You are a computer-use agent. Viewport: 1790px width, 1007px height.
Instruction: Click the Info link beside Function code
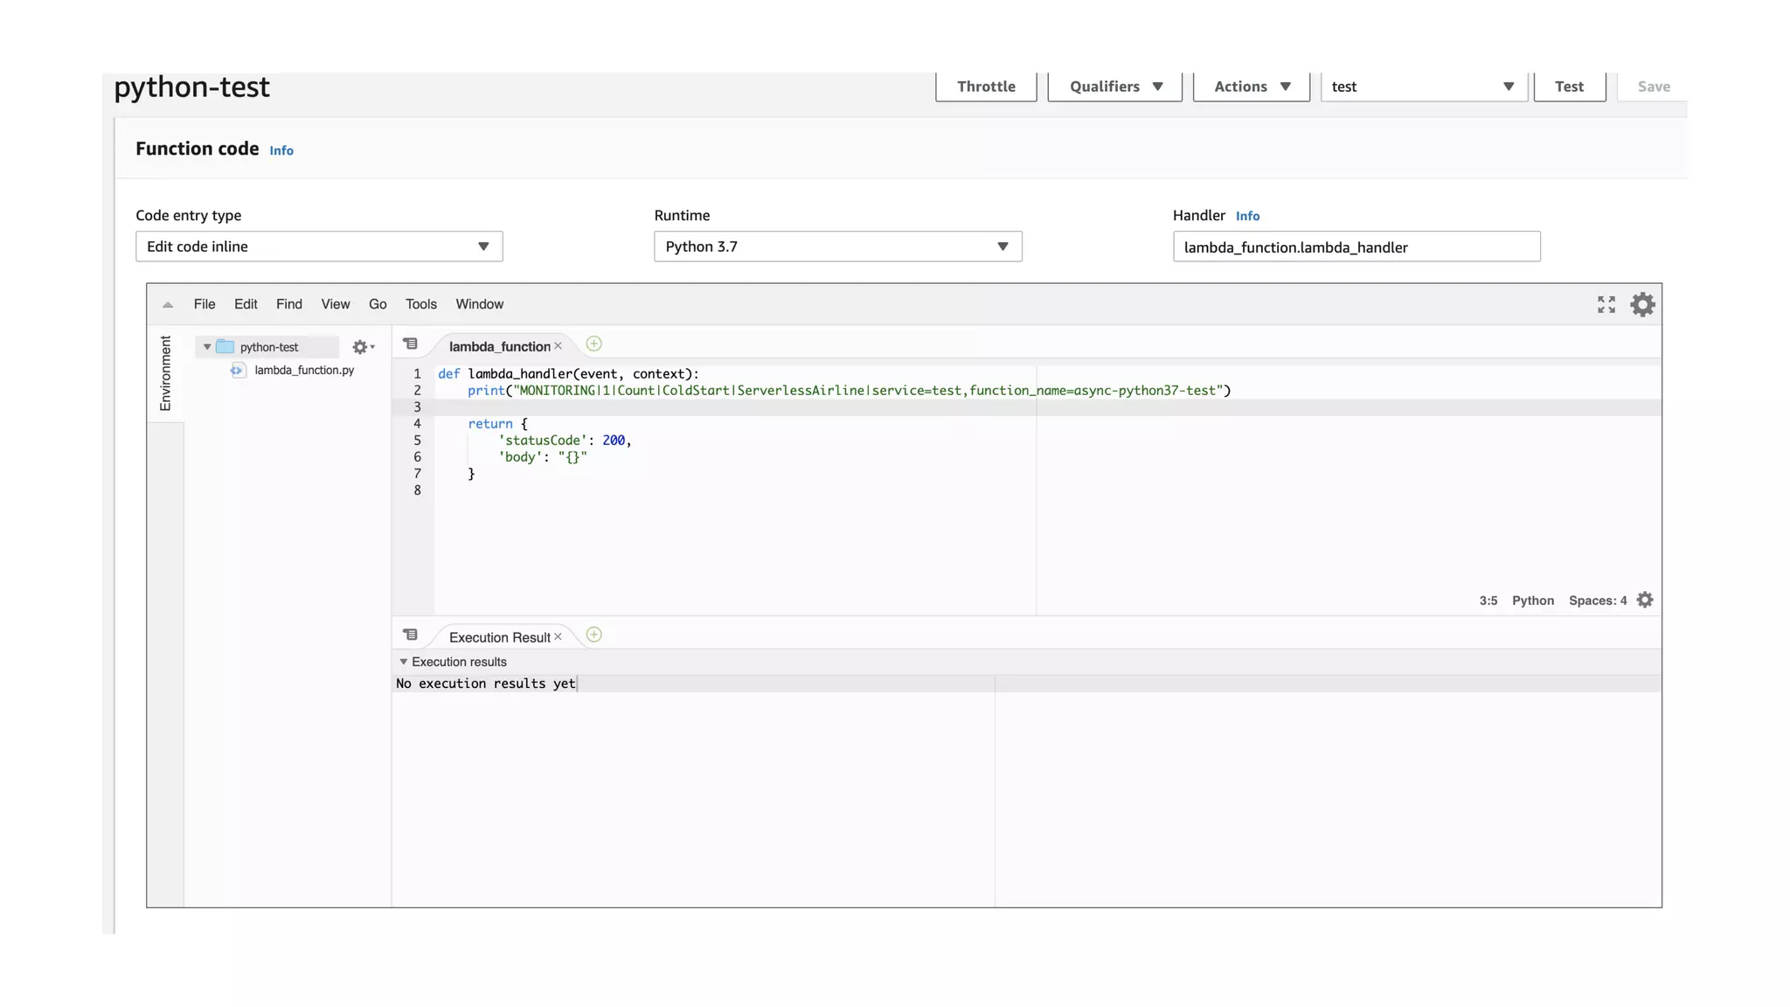(281, 150)
